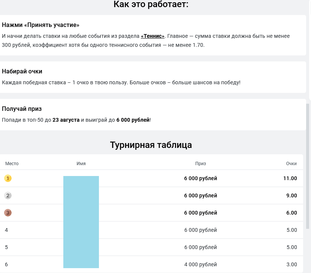Image resolution: width=311 pixels, height=273 pixels.
Task: Click the 11.00 points value
Action: [290, 178]
